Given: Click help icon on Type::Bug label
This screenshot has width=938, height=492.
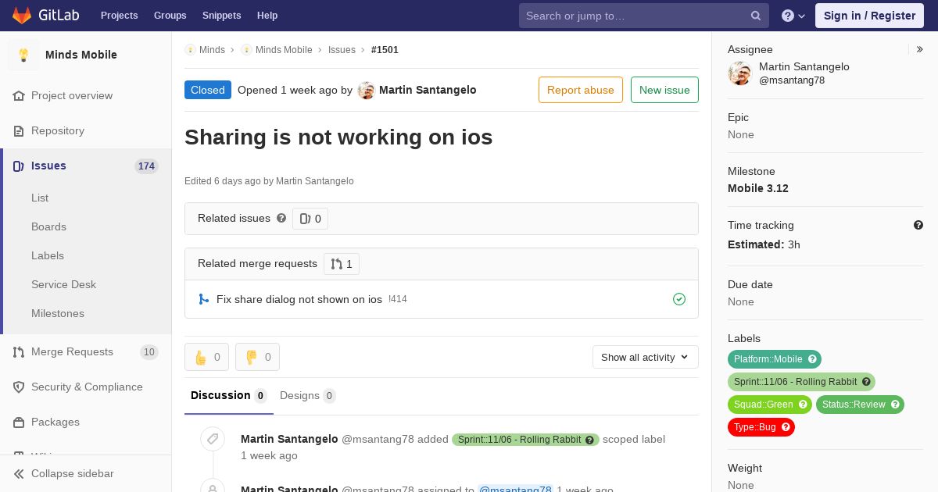Looking at the screenshot, I should pos(786,427).
